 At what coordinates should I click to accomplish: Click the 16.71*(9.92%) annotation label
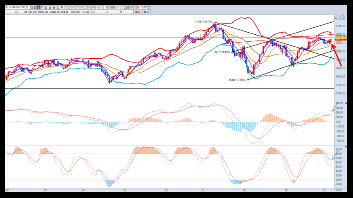222,52
